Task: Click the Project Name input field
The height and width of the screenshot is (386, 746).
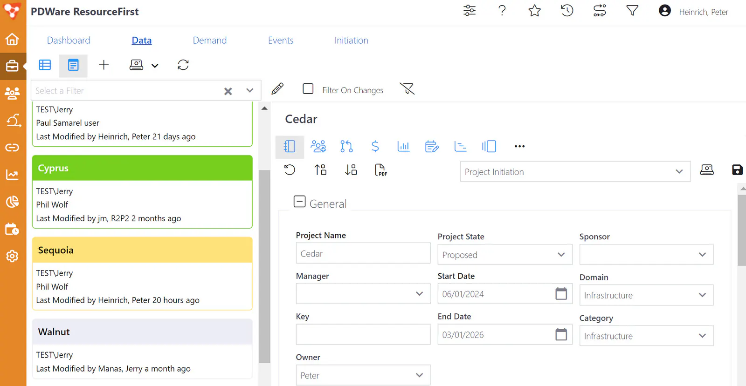Action: (x=363, y=254)
